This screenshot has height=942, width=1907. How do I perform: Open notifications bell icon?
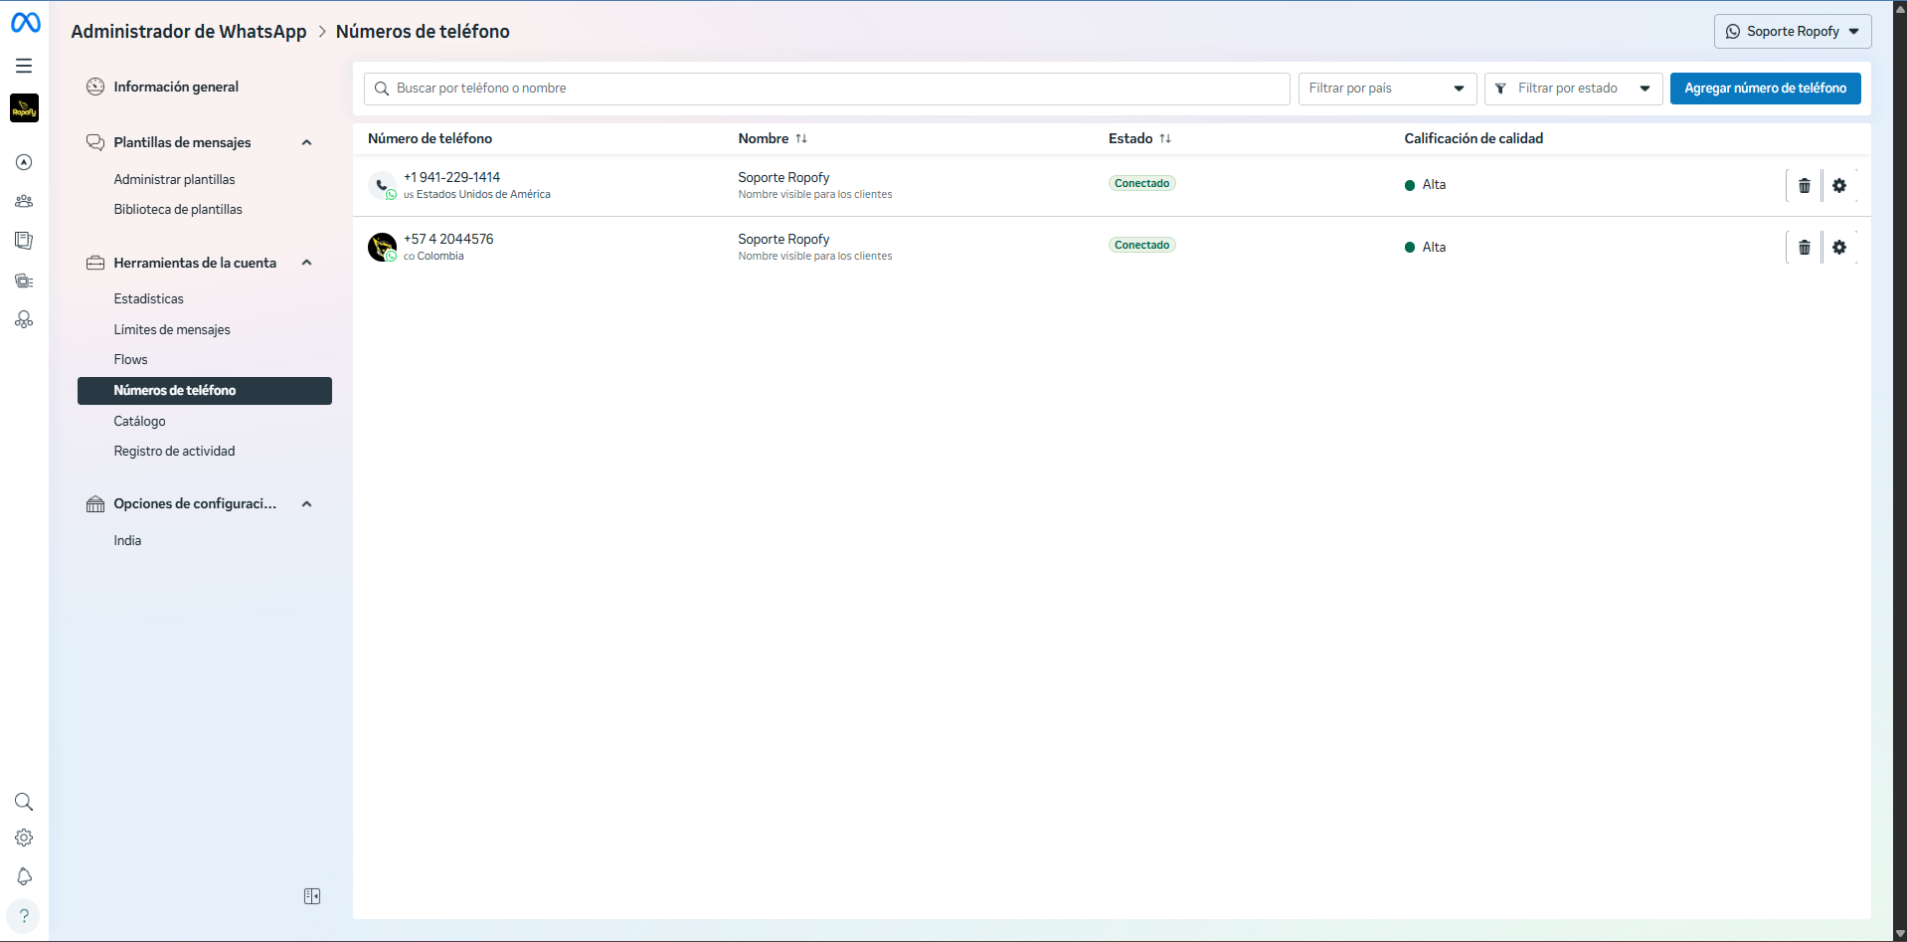click(24, 876)
